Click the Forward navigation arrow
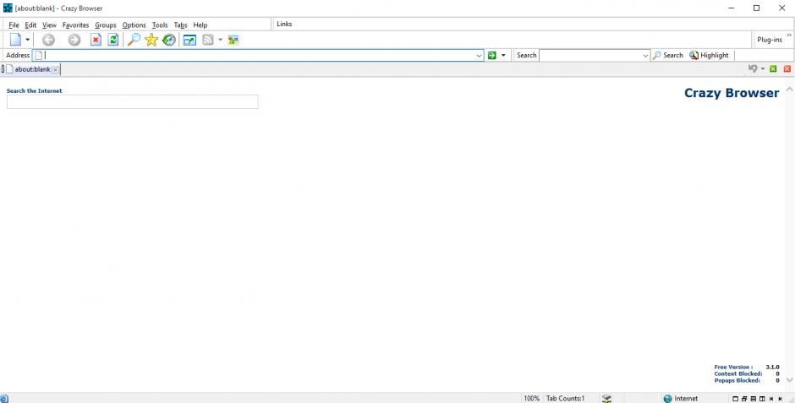Screen dimensions: 795x403 (x=74, y=40)
